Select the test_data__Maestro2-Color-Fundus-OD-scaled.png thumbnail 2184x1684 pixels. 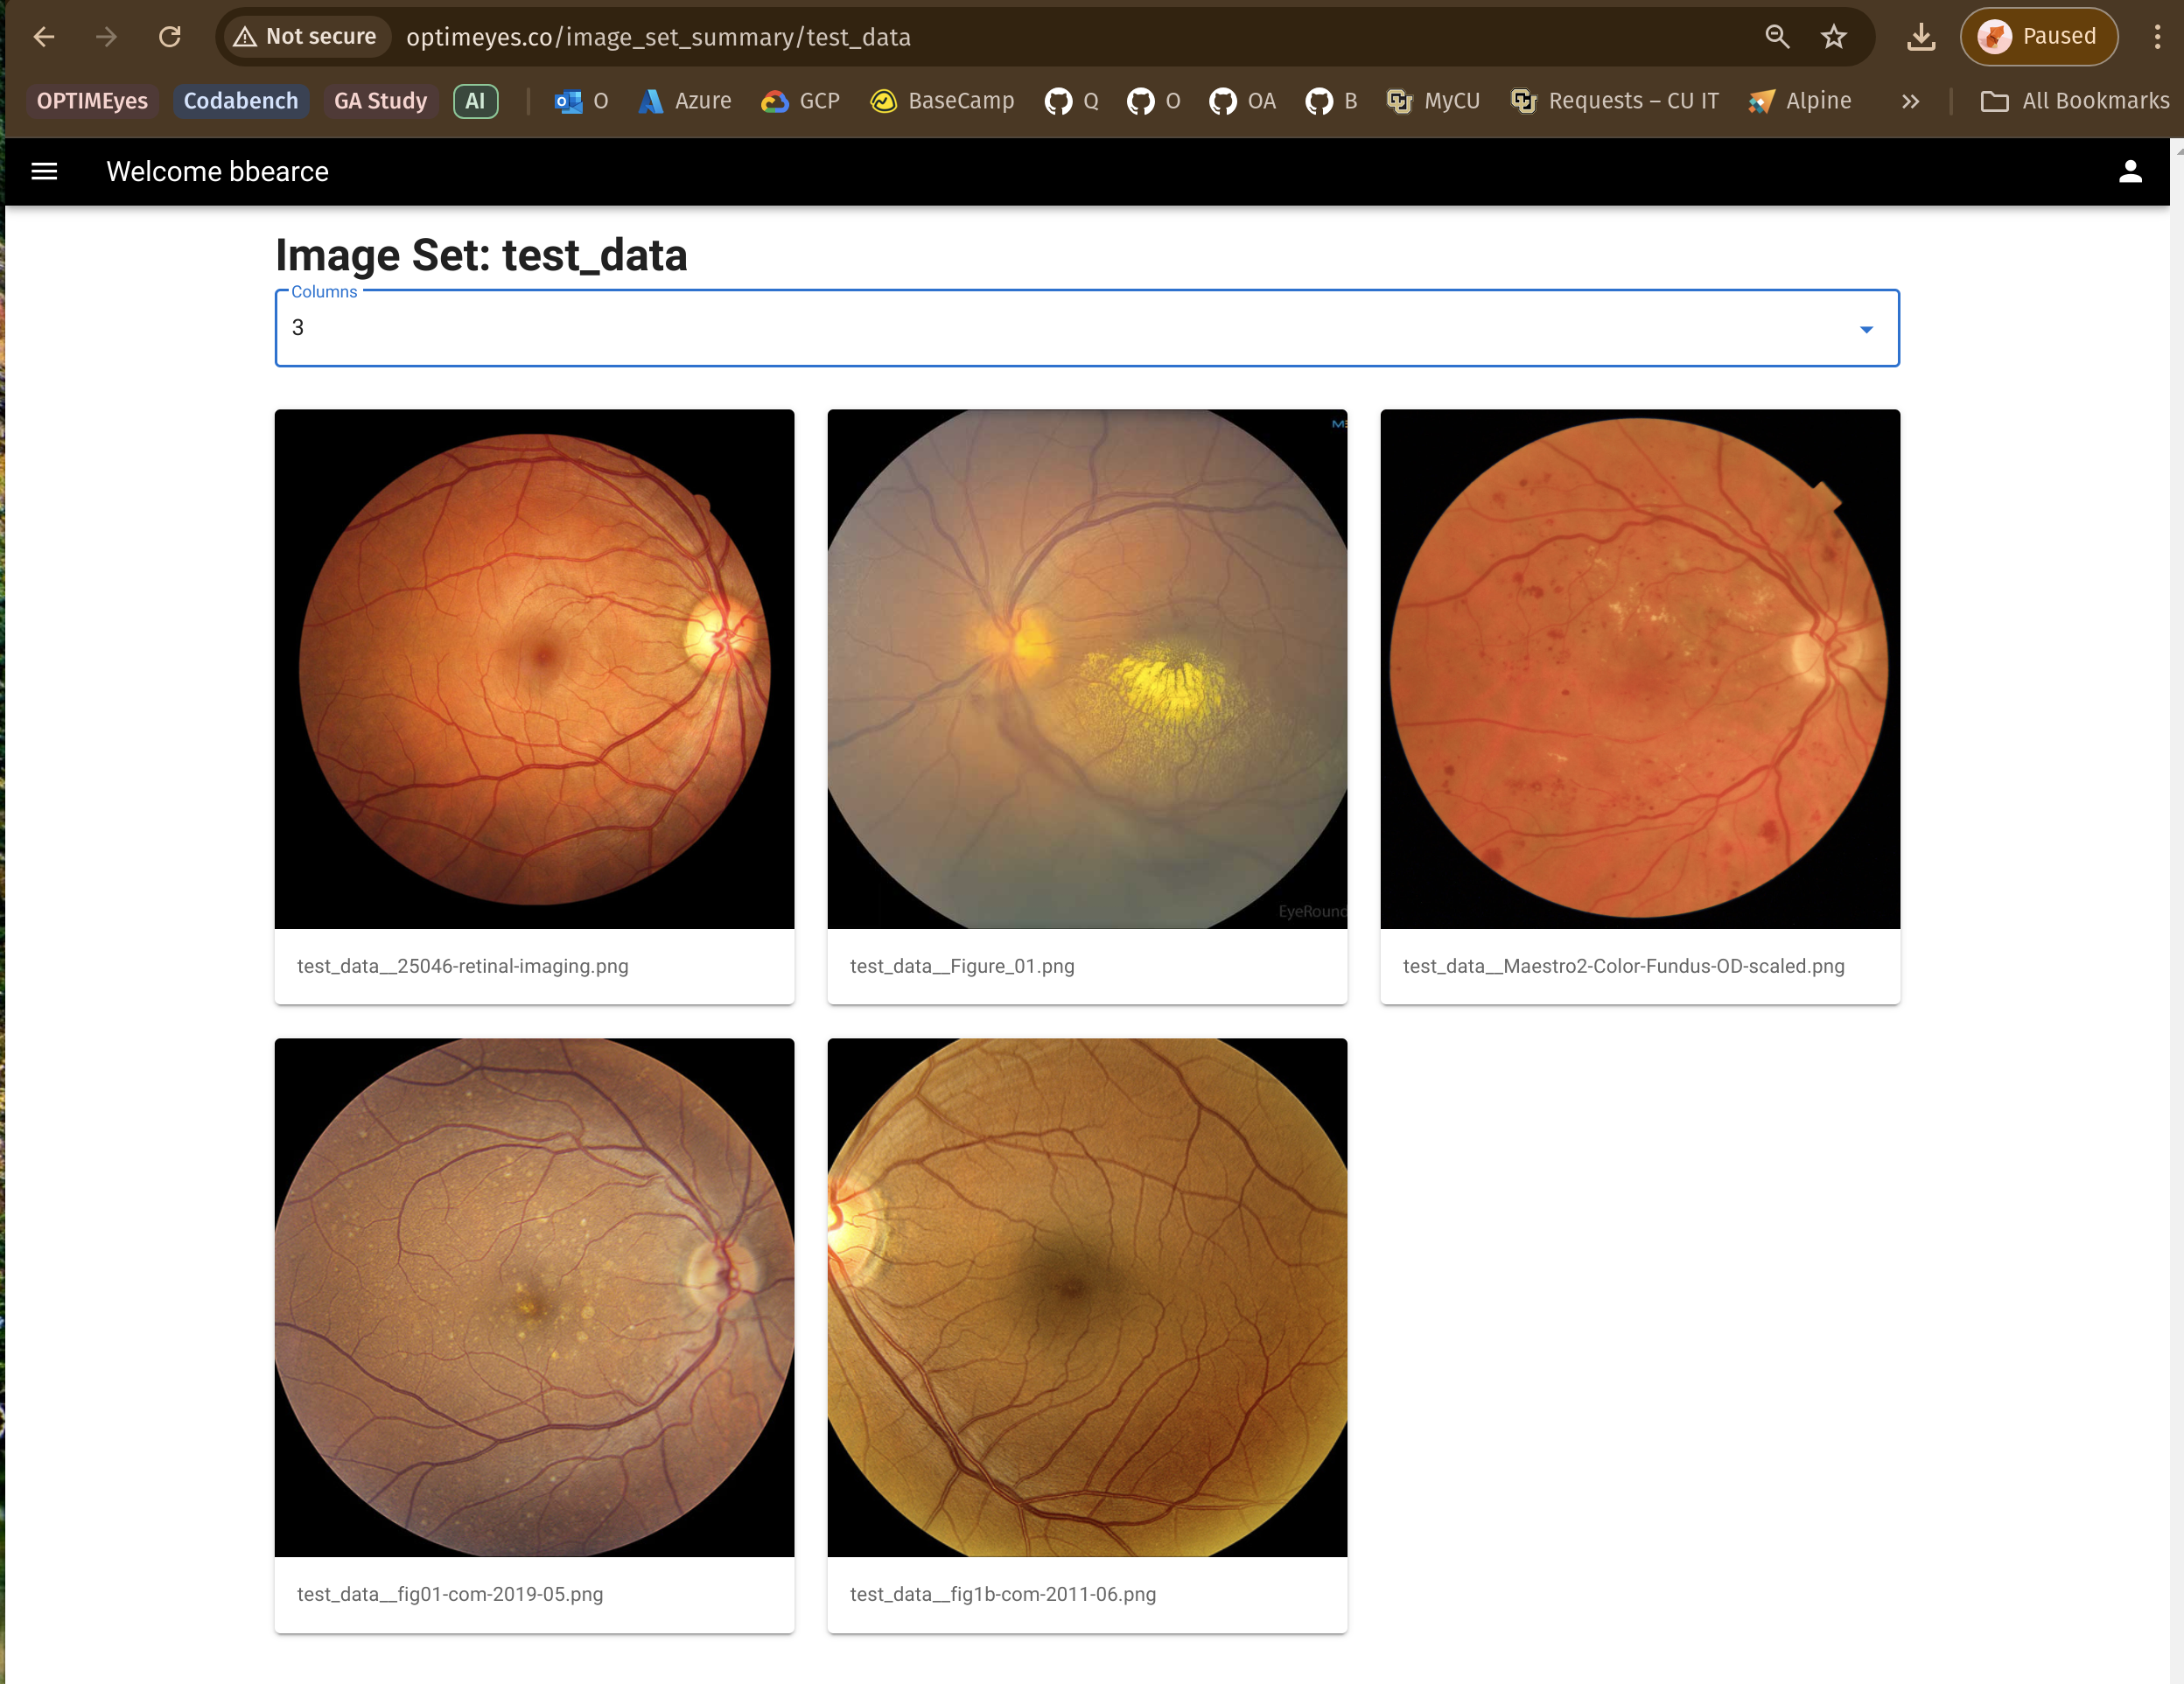coord(1640,668)
